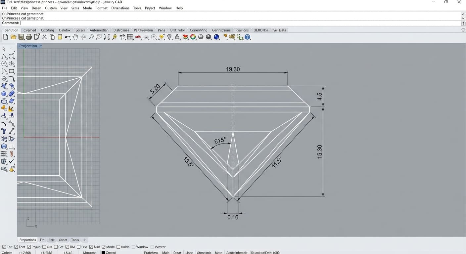Save the model using the floppy disk icon

[x=21, y=37]
